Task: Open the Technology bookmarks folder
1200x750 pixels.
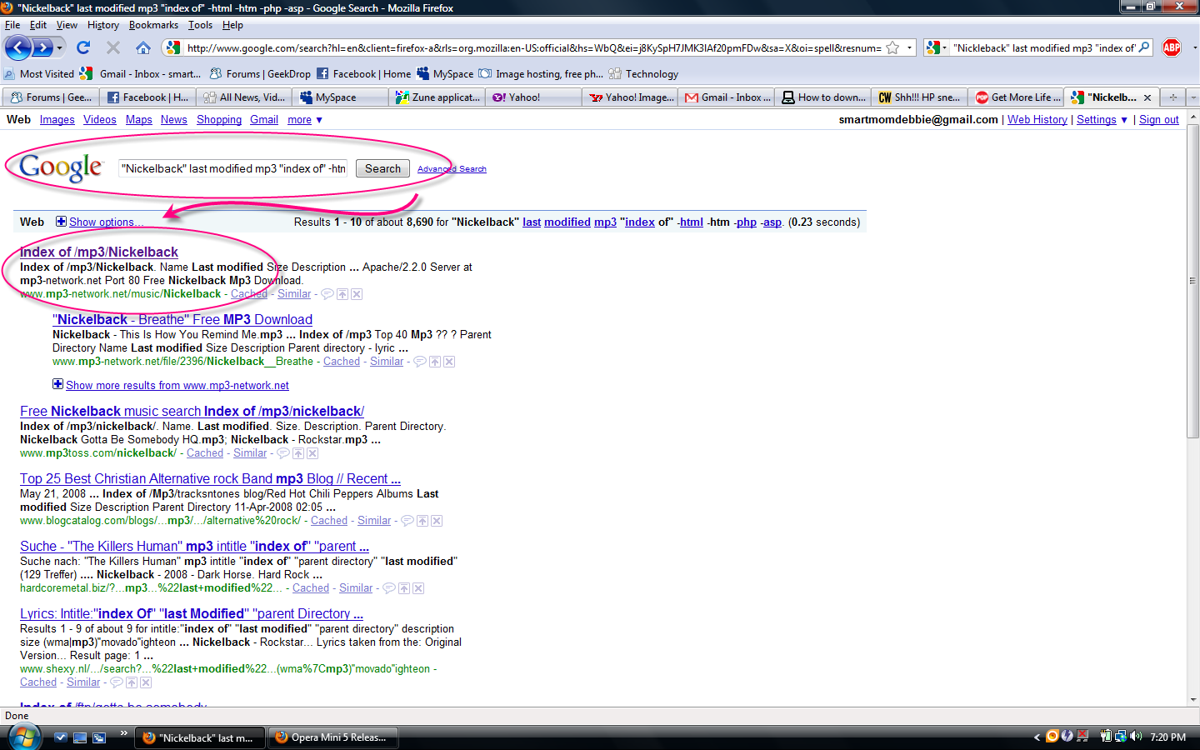Action: (643, 73)
